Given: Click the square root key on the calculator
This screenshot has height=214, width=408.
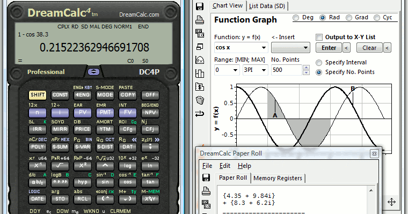Looking at the screenshot, I should point(60,166).
